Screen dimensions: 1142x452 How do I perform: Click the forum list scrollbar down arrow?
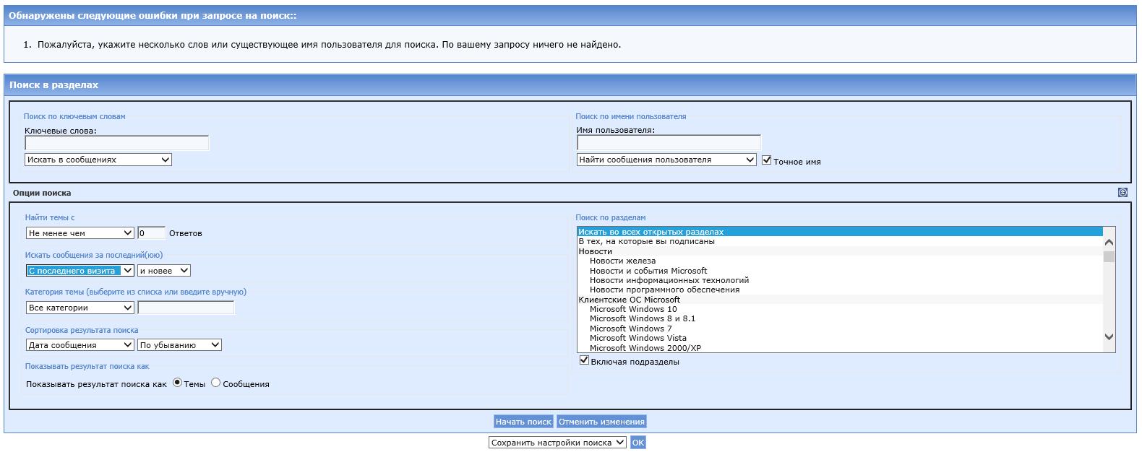coord(1109,336)
